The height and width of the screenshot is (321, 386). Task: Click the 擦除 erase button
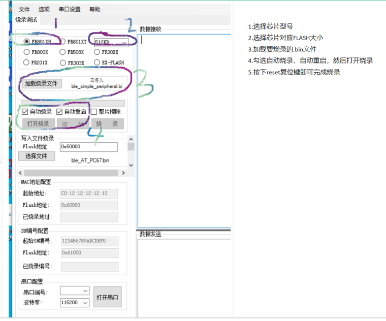[73, 123]
